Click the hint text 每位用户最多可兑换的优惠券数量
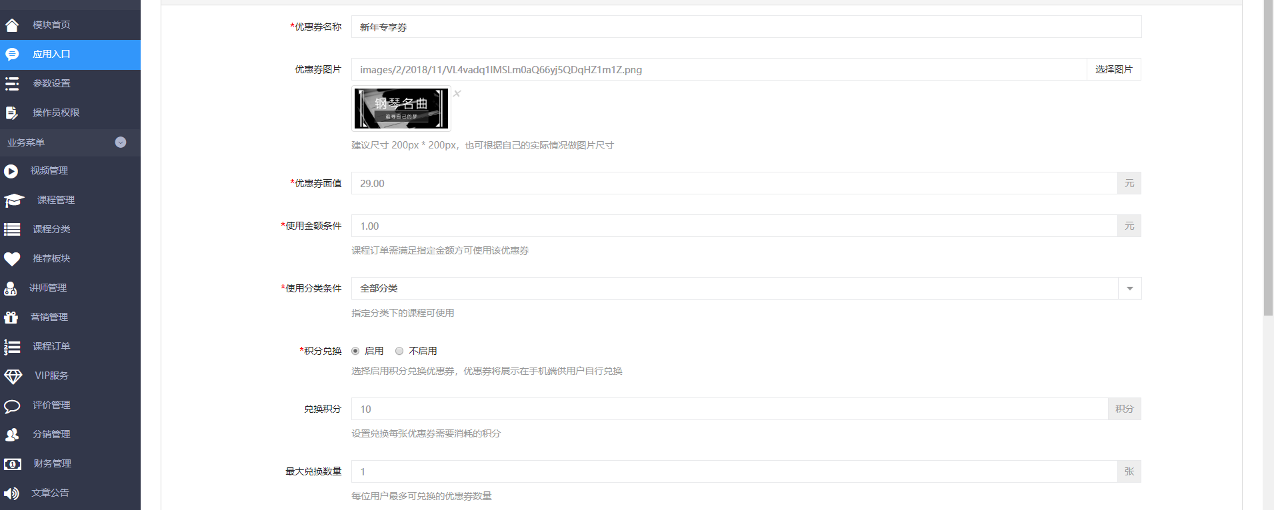Viewport: 1274px width, 510px height. pos(421,496)
